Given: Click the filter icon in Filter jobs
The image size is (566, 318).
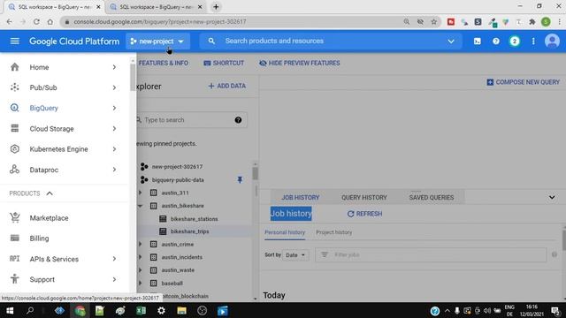Looking at the screenshot, I should pyautogui.click(x=325, y=254).
